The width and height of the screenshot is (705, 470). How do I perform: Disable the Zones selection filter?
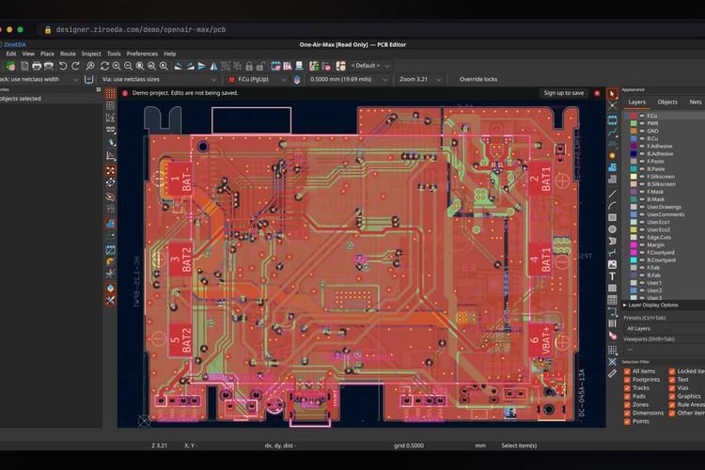[627, 405]
